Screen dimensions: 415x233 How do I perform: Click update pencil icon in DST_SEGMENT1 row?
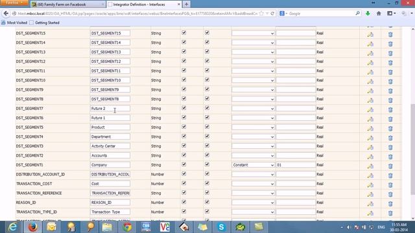tap(370, 166)
